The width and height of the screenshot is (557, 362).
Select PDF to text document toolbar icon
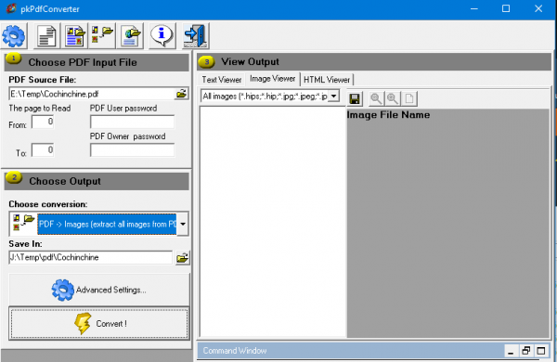coord(47,35)
